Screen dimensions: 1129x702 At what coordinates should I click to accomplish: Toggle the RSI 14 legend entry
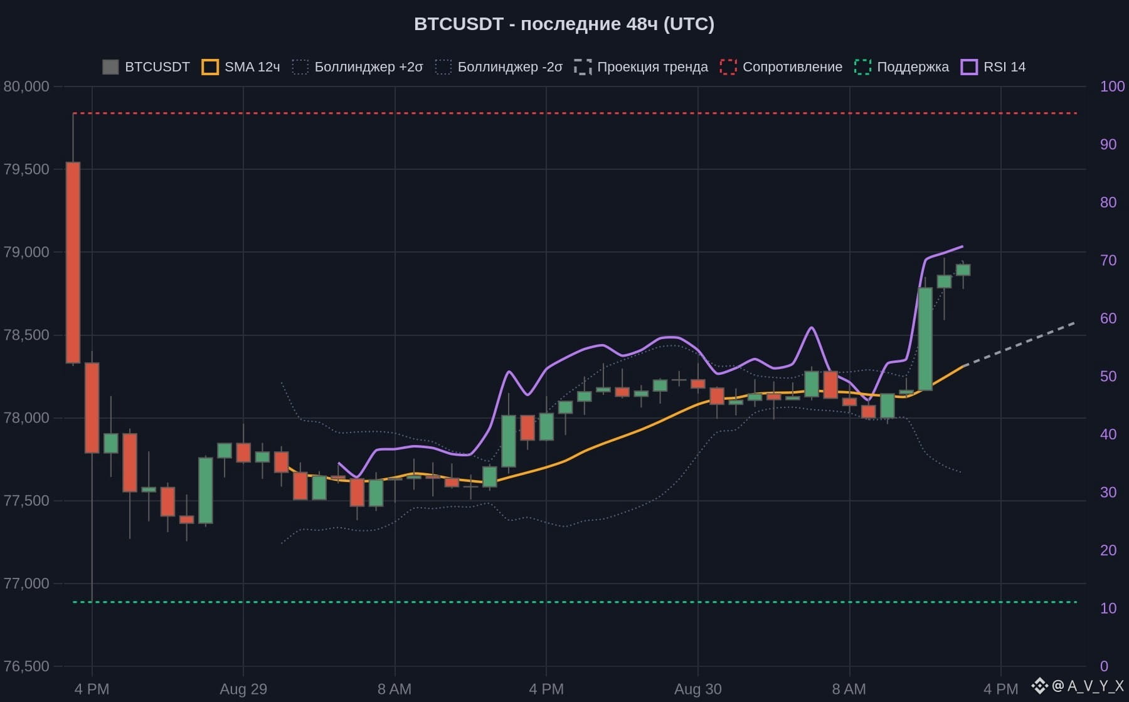[x=993, y=67]
